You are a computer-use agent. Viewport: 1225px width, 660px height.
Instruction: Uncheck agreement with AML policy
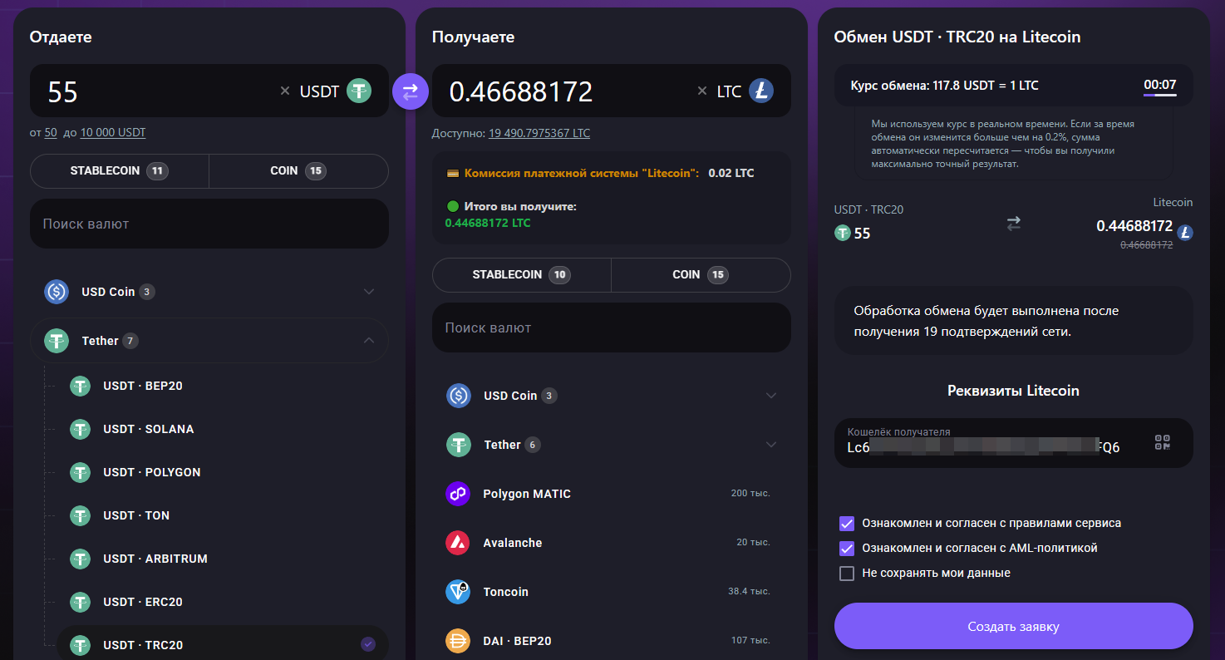pos(847,549)
